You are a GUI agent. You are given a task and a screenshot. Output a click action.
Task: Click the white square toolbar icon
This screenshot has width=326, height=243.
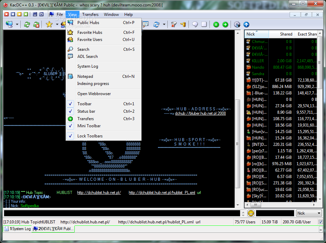204,24
